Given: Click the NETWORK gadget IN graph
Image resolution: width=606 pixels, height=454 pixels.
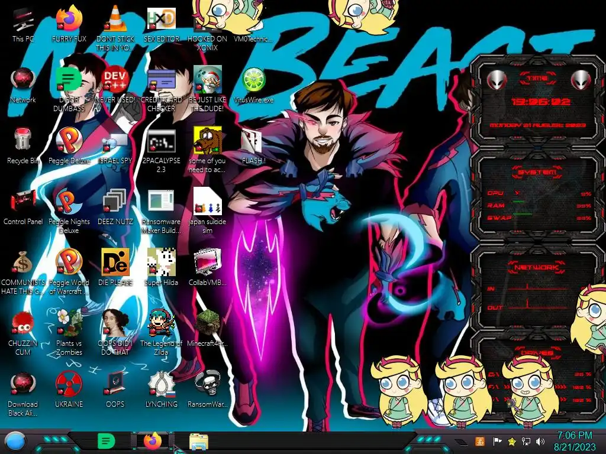Looking at the screenshot, I should tap(537, 288).
